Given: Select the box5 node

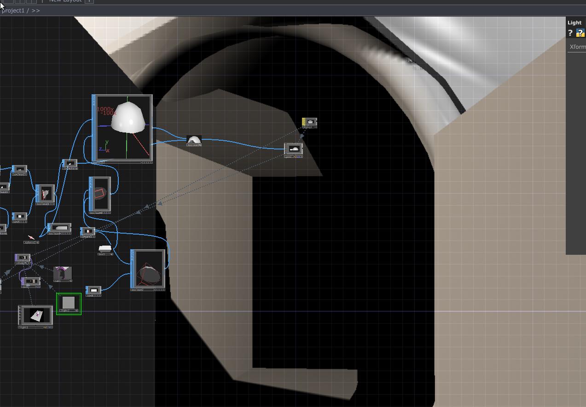Looking at the screenshot, I should coord(105,250).
